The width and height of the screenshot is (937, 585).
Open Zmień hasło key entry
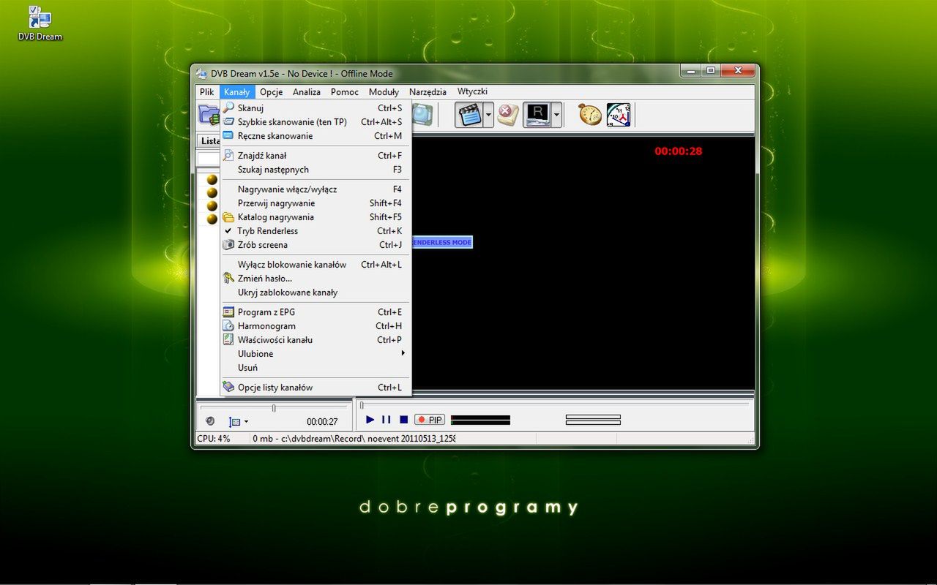tap(316, 279)
